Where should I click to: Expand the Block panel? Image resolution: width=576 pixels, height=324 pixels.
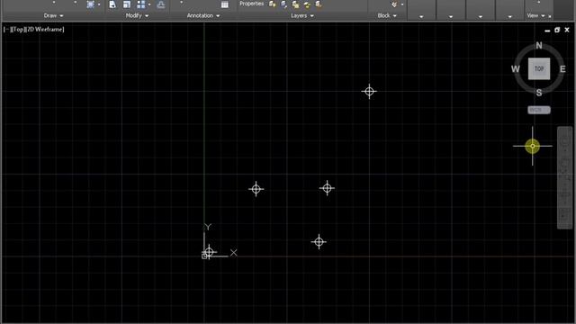tap(387, 15)
